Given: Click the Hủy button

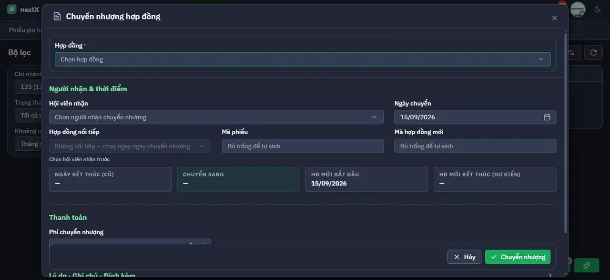Looking at the screenshot, I should [x=464, y=257].
